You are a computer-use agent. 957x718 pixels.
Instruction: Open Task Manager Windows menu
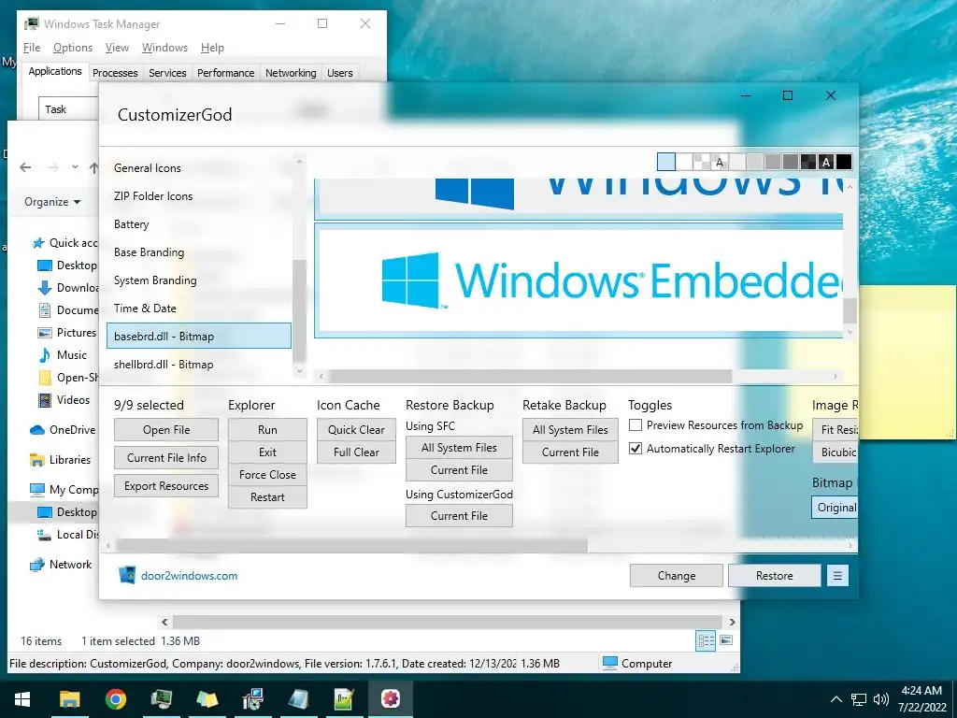[x=164, y=48]
